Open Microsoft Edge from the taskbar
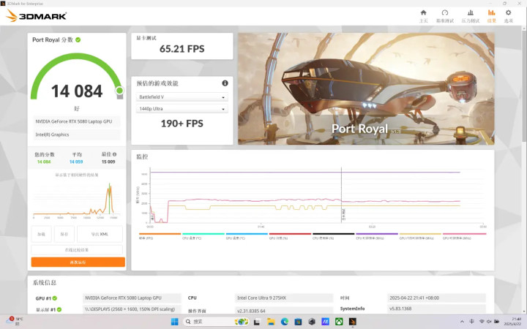The height and width of the screenshot is (329, 527). [x=284, y=322]
